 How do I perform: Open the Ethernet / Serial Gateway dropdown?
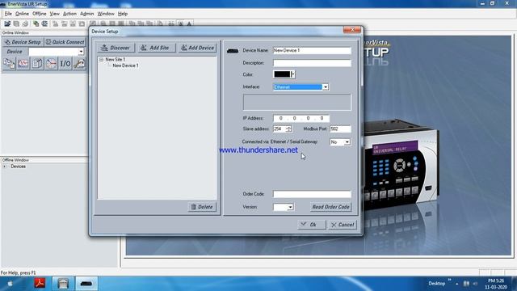point(347,142)
